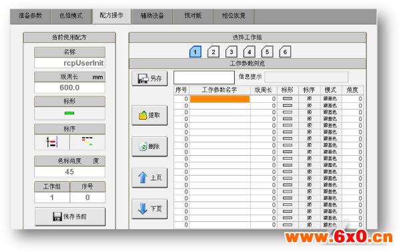Click the empty name field beside 另存
This screenshot has height=252, width=401.
(x=204, y=78)
